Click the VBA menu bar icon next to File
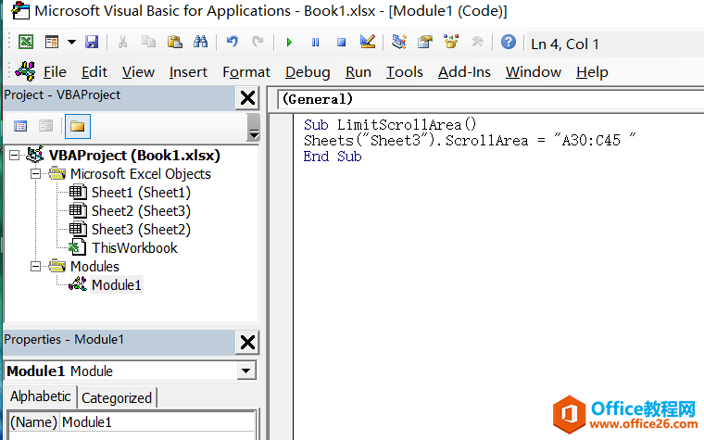The image size is (704, 440). click(x=25, y=71)
